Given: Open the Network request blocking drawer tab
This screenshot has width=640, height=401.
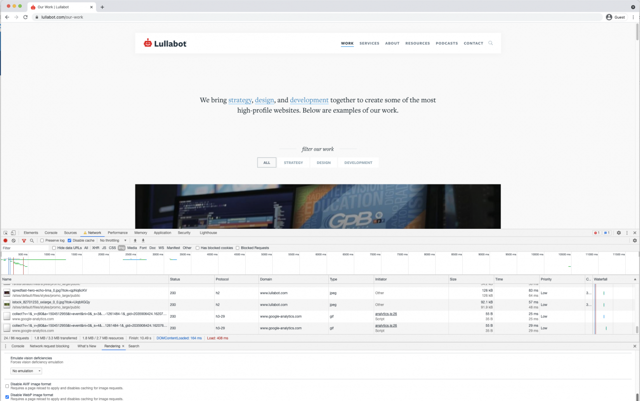Looking at the screenshot, I should [x=49, y=346].
